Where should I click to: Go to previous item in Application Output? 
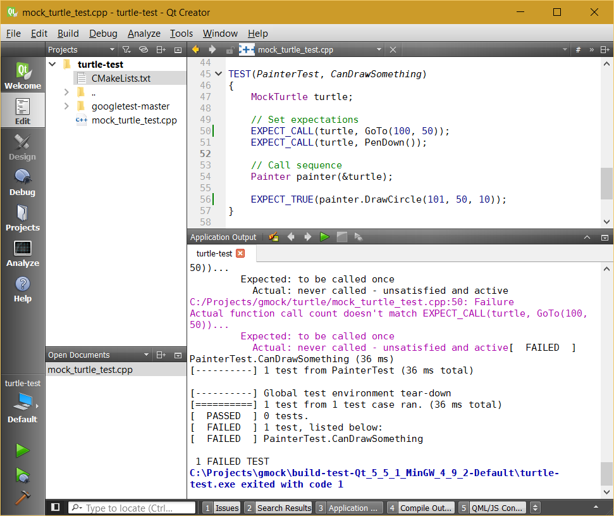click(291, 237)
